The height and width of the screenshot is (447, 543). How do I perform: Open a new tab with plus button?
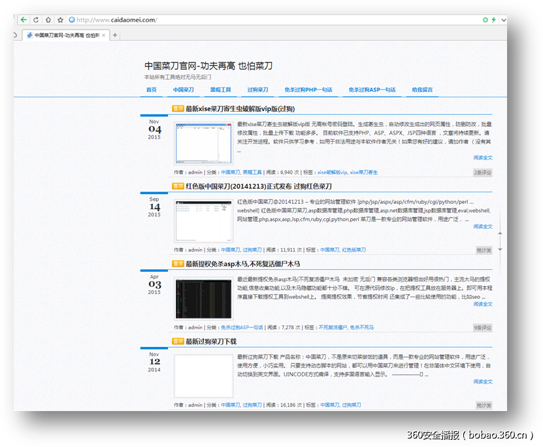coord(116,35)
